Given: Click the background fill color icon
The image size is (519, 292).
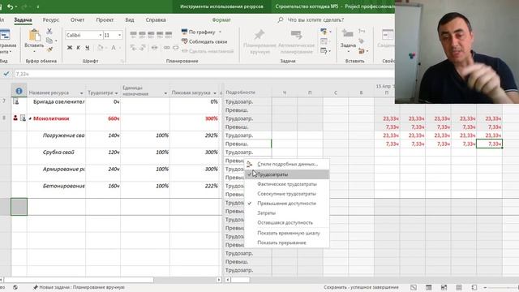Looking at the screenshot, I should click(x=101, y=48).
